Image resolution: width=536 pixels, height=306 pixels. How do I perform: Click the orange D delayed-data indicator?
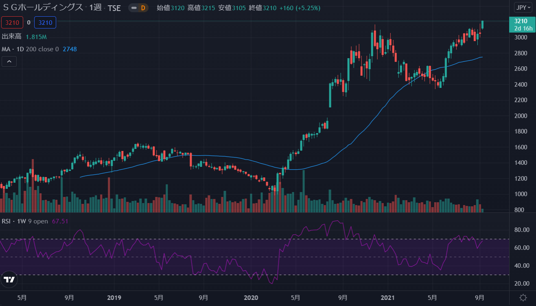point(143,8)
